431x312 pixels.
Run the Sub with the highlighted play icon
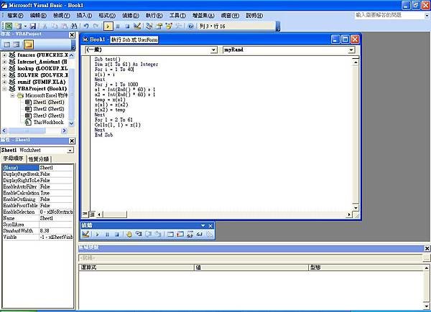coord(108,26)
